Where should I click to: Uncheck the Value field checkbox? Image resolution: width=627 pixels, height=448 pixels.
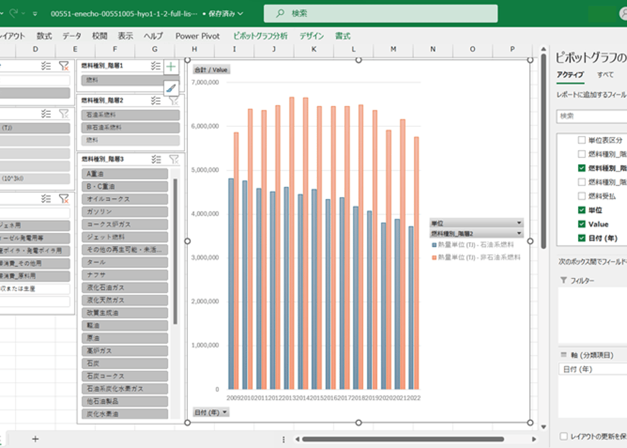click(582, 224)
